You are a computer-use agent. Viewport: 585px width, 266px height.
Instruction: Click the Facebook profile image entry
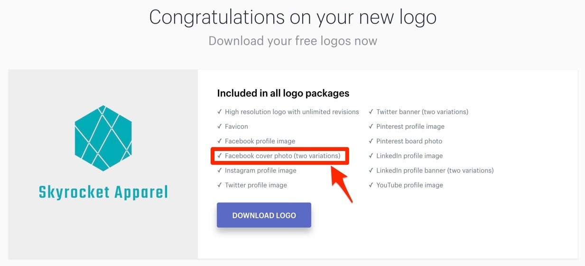260,141
